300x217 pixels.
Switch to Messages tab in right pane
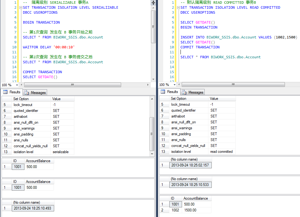tap(193, 92)
